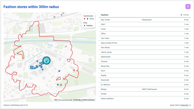The height and width of the screenshot is (109, 194).
Task: Open the external link icon beside TARGOMO
Action: click(x=190, y=105)
